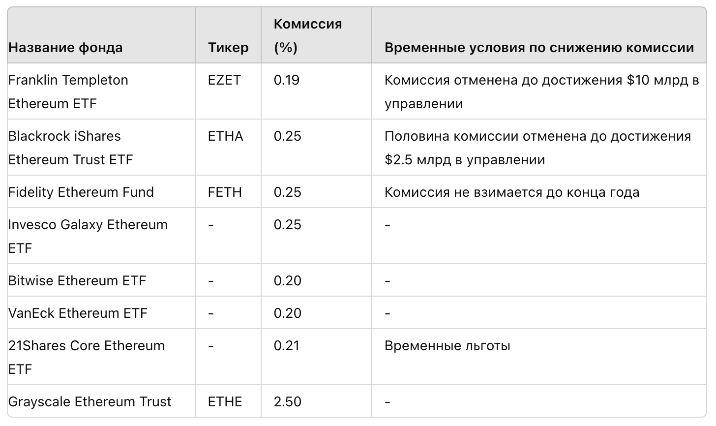Viewport: 716px width, 426px height.
Task: Click the Bitwise Ethereum ETF name cell
Action: [x=77, y=281]
